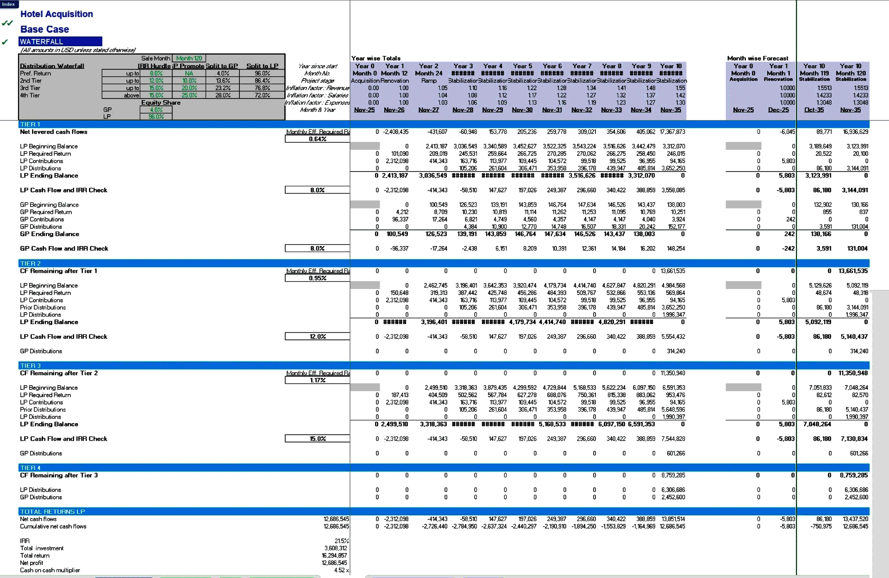Select Year wise Totals heading
889x578 pixels.
pos(376,58)
